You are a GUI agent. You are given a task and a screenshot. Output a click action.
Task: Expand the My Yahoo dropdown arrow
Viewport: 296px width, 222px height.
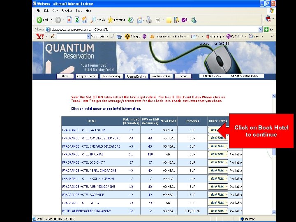pyautogui.click(x=245, y=36)
